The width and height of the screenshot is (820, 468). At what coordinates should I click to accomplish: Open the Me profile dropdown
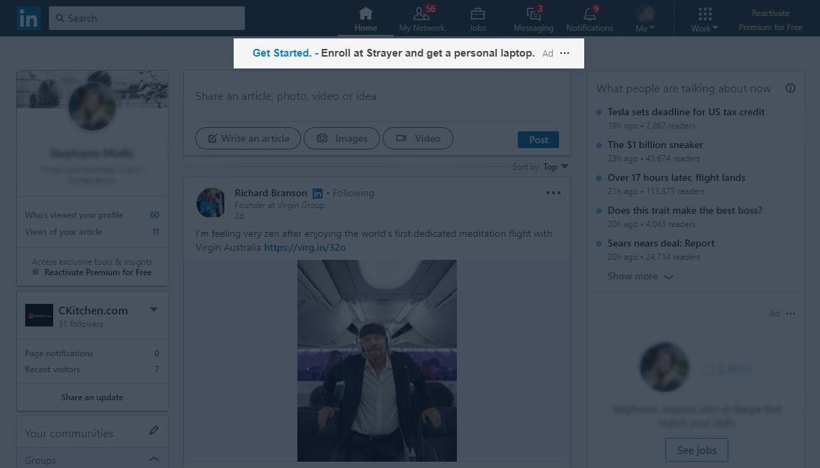click(645, 19)
